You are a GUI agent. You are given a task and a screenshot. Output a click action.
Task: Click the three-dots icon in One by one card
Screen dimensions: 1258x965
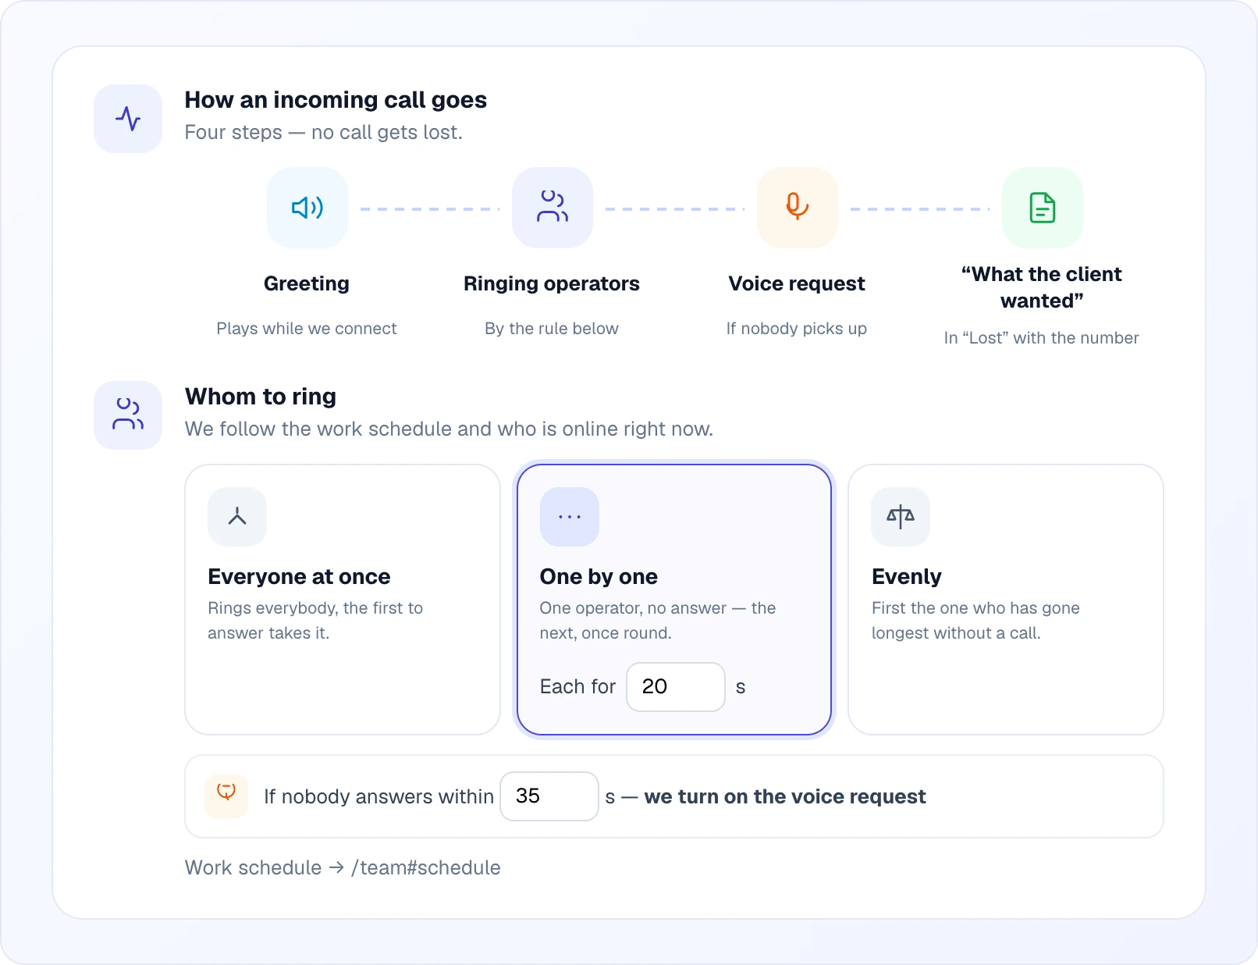(570, 517)
